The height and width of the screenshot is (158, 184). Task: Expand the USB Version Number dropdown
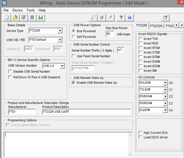tap(62, 66)
